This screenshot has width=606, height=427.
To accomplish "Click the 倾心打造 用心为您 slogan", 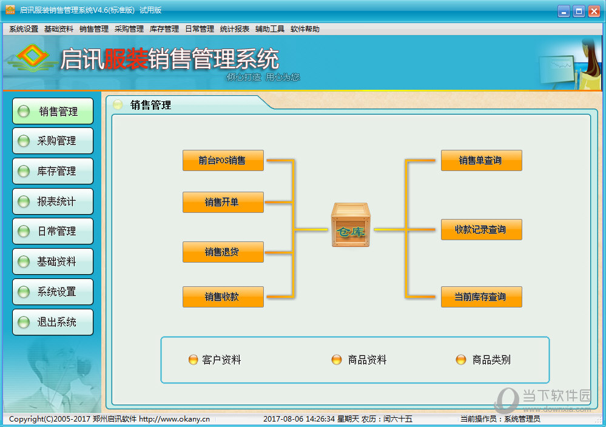I will [263, 77].
